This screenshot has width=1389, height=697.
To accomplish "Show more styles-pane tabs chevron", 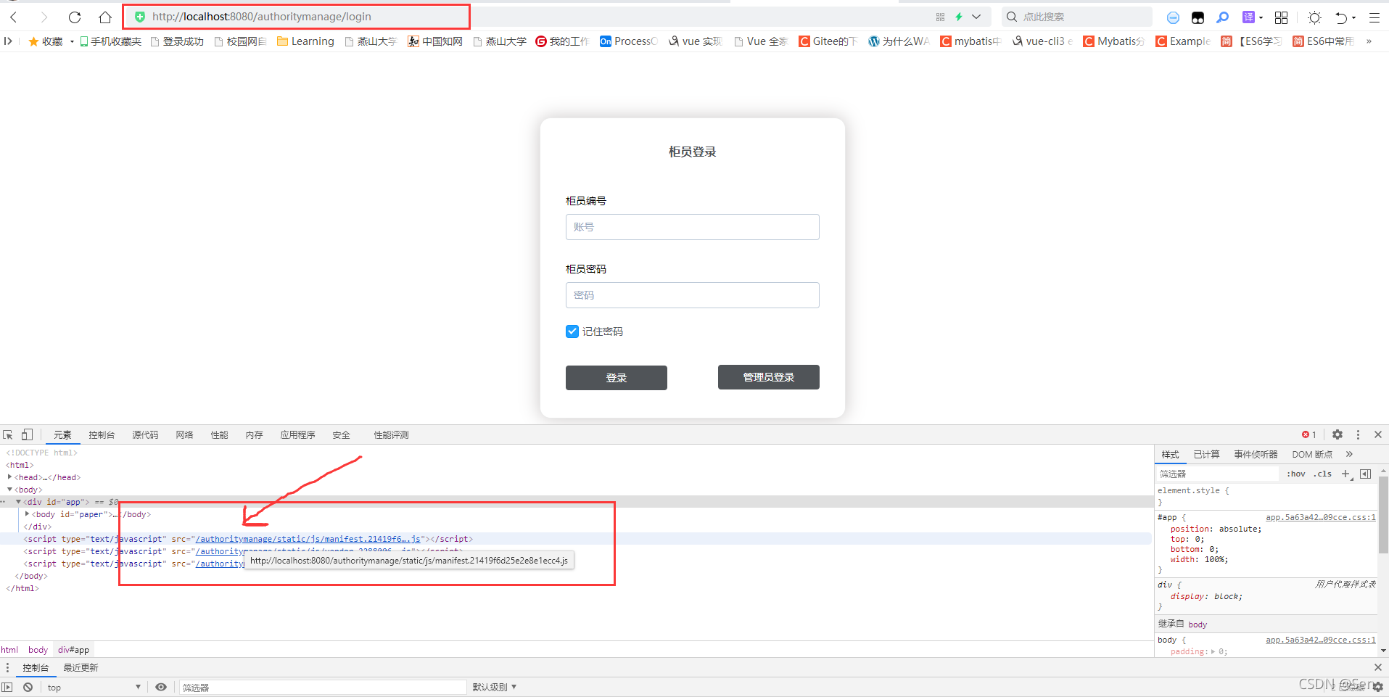I will (x=1350, y=455).
